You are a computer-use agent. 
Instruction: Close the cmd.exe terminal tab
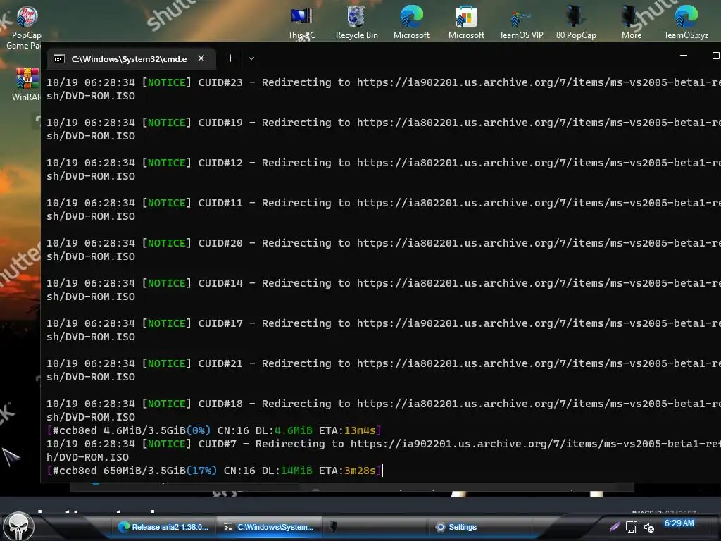[201, 58]
